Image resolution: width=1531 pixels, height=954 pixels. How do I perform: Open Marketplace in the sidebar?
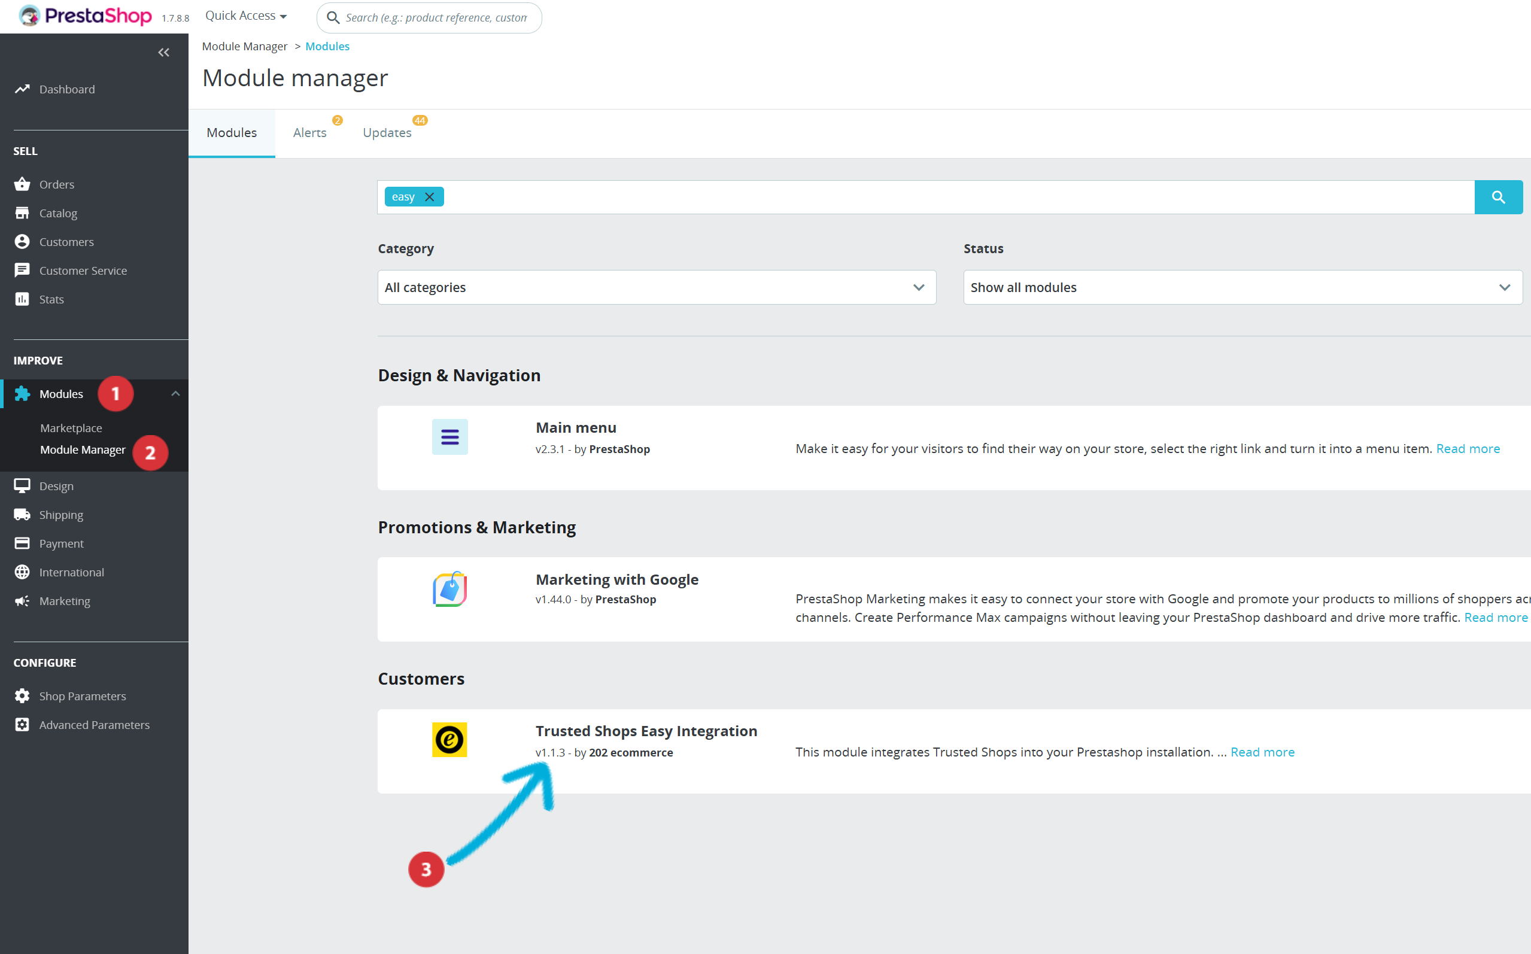tap(71, 428)
